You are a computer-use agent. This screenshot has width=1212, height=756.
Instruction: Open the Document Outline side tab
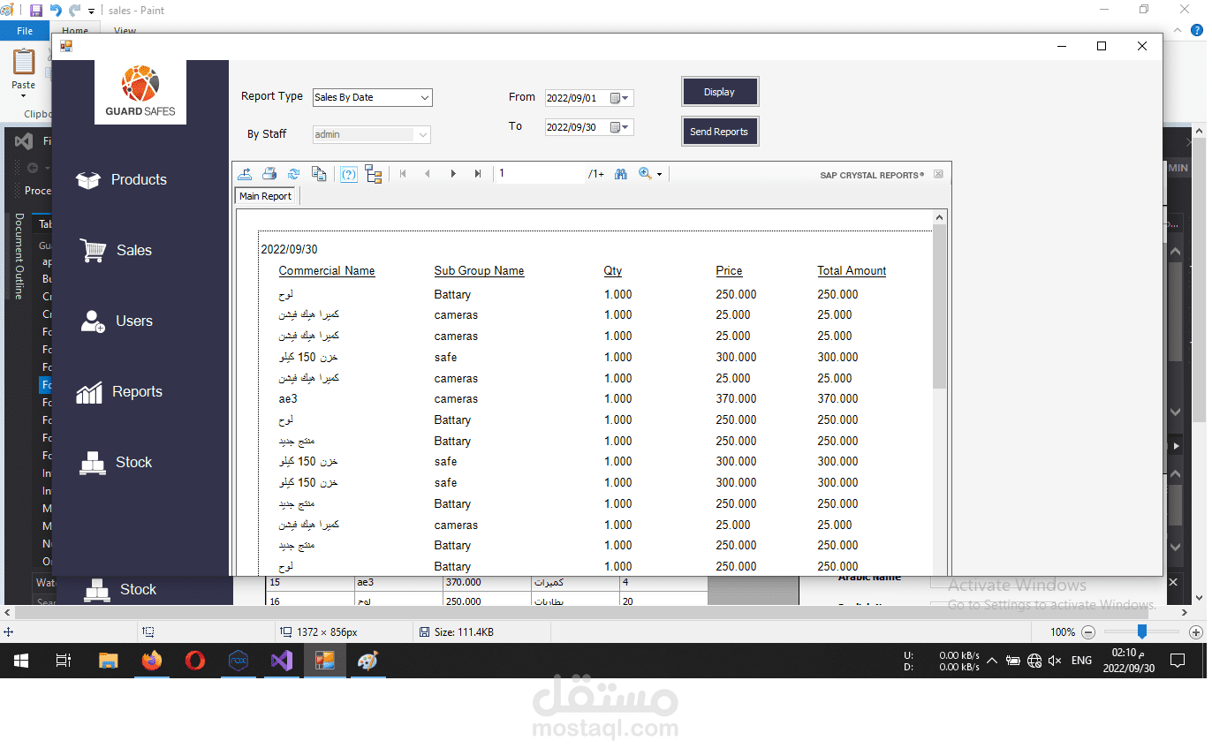[19, 256]
